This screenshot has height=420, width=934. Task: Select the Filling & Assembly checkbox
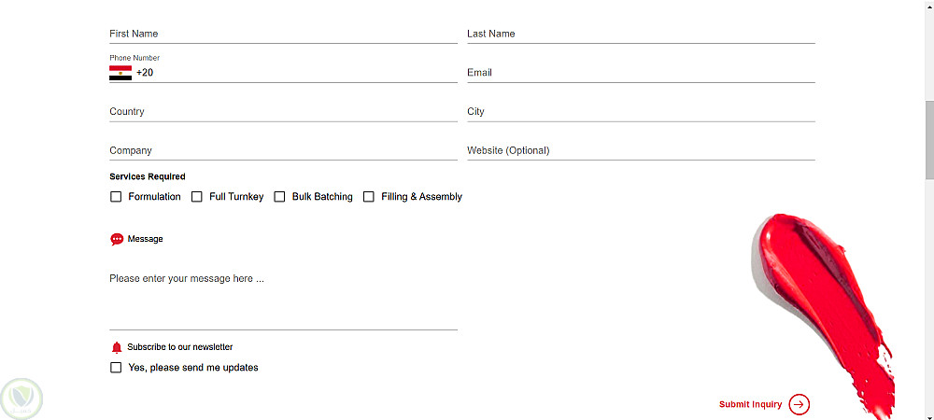[x=369, y=197]
